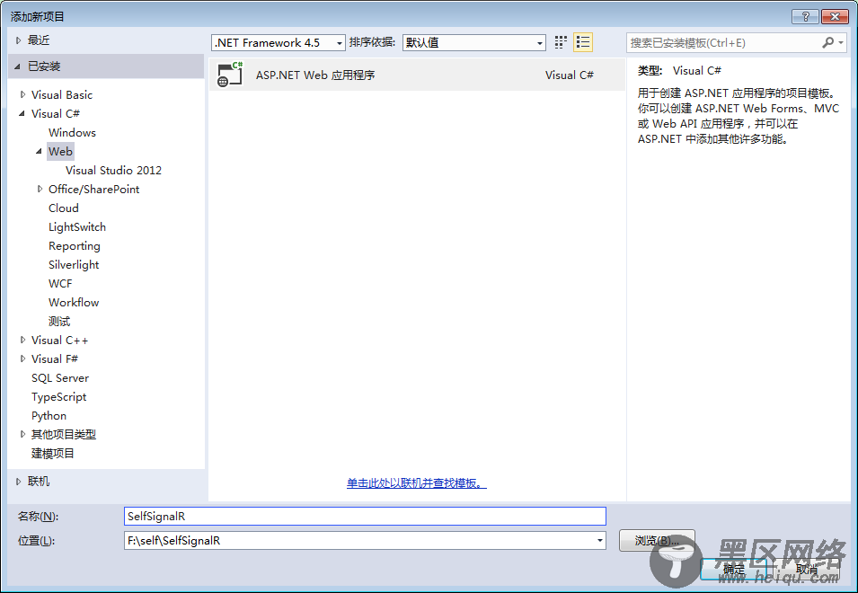Image resolution: width=858 pixels, height=593 pixels.
Task: Select Windows under Visual C#
Action: 72,132
